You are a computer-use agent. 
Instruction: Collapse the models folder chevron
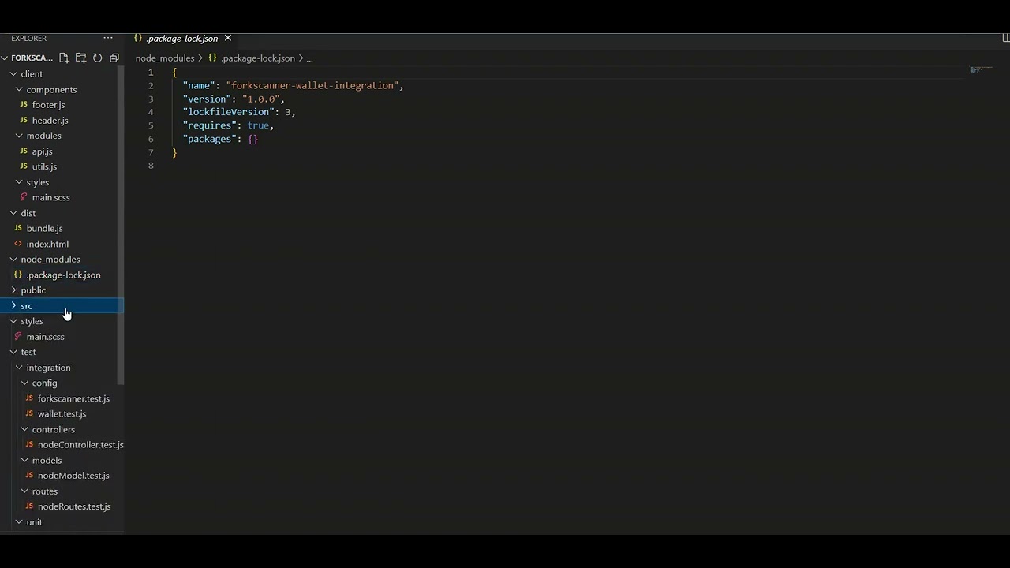pyautogui.click(x=24, y=460)
